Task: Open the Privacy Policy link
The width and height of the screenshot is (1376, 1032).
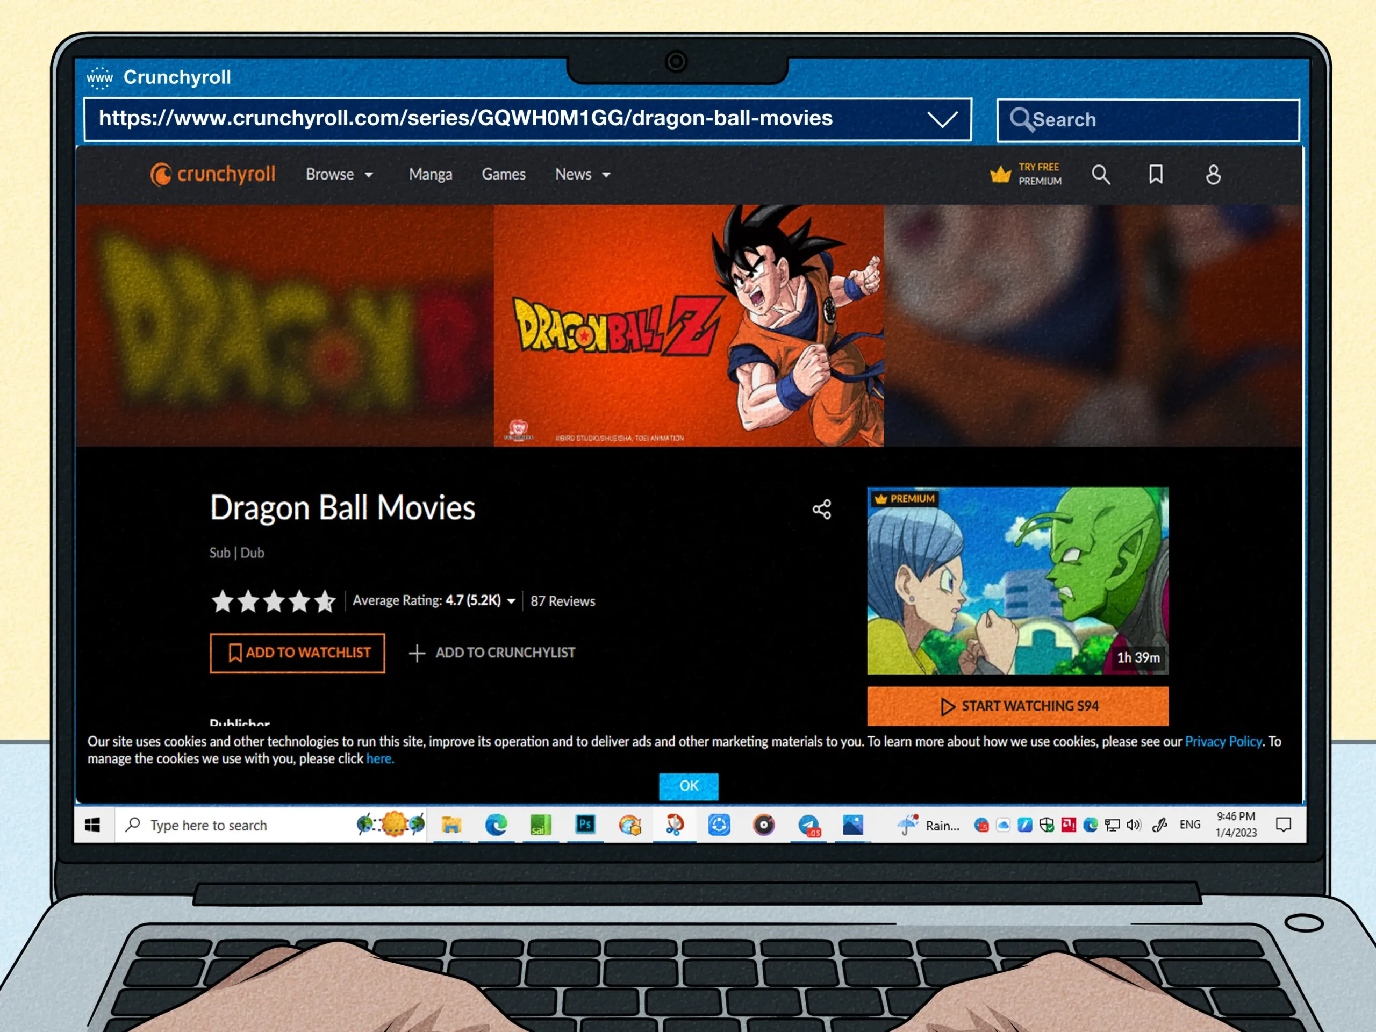Action: (1222, 742)
